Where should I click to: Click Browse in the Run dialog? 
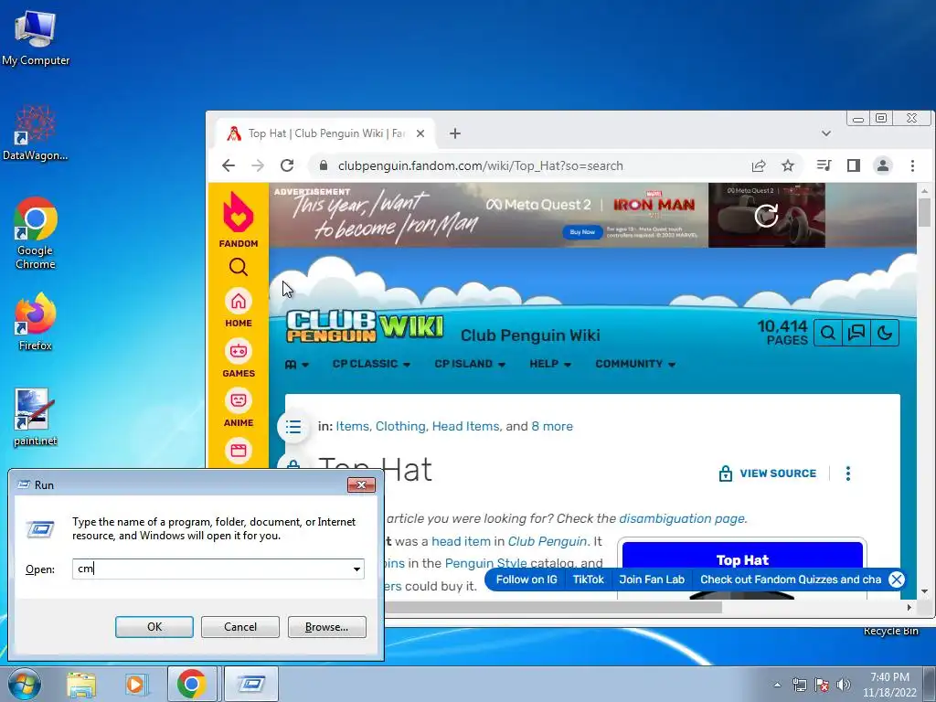point(326,627)
